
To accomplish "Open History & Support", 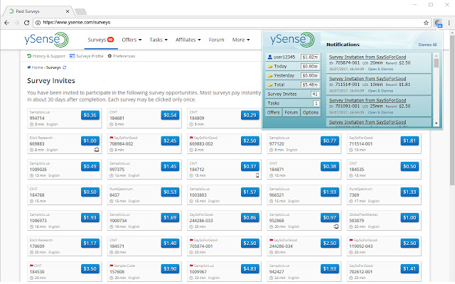I will [x=45, y=55].
